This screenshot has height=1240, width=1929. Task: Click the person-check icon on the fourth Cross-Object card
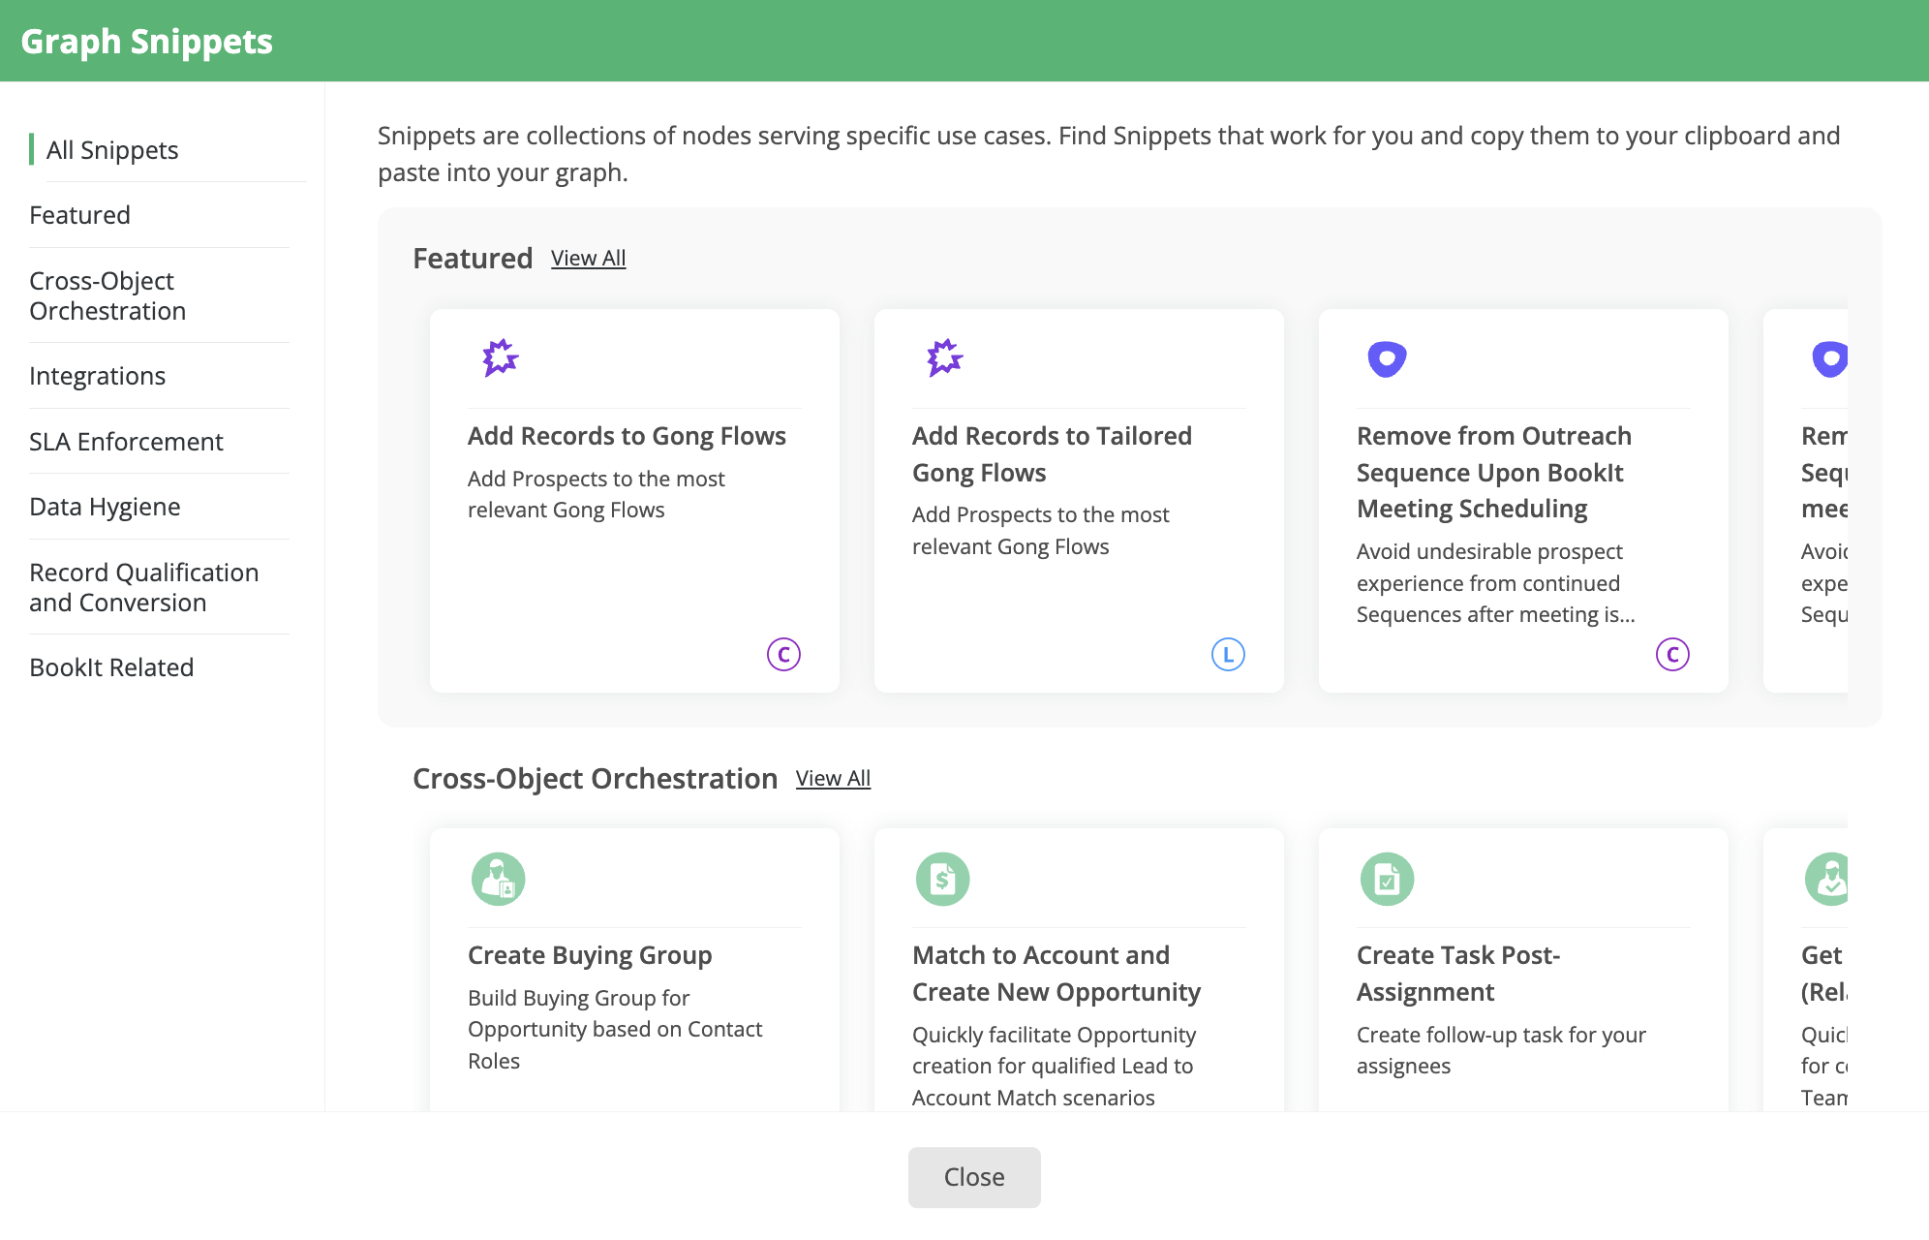click(1826, 879)
